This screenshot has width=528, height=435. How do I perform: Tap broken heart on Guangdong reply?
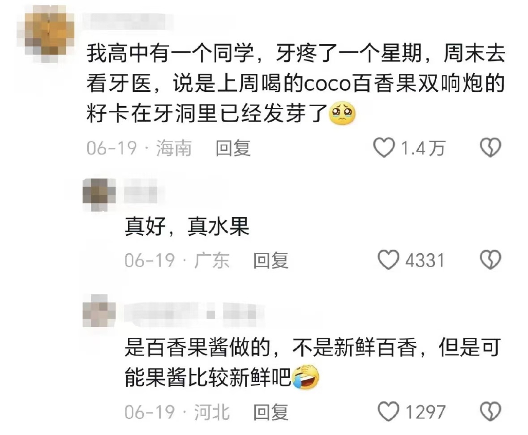[x=490, y=260]
